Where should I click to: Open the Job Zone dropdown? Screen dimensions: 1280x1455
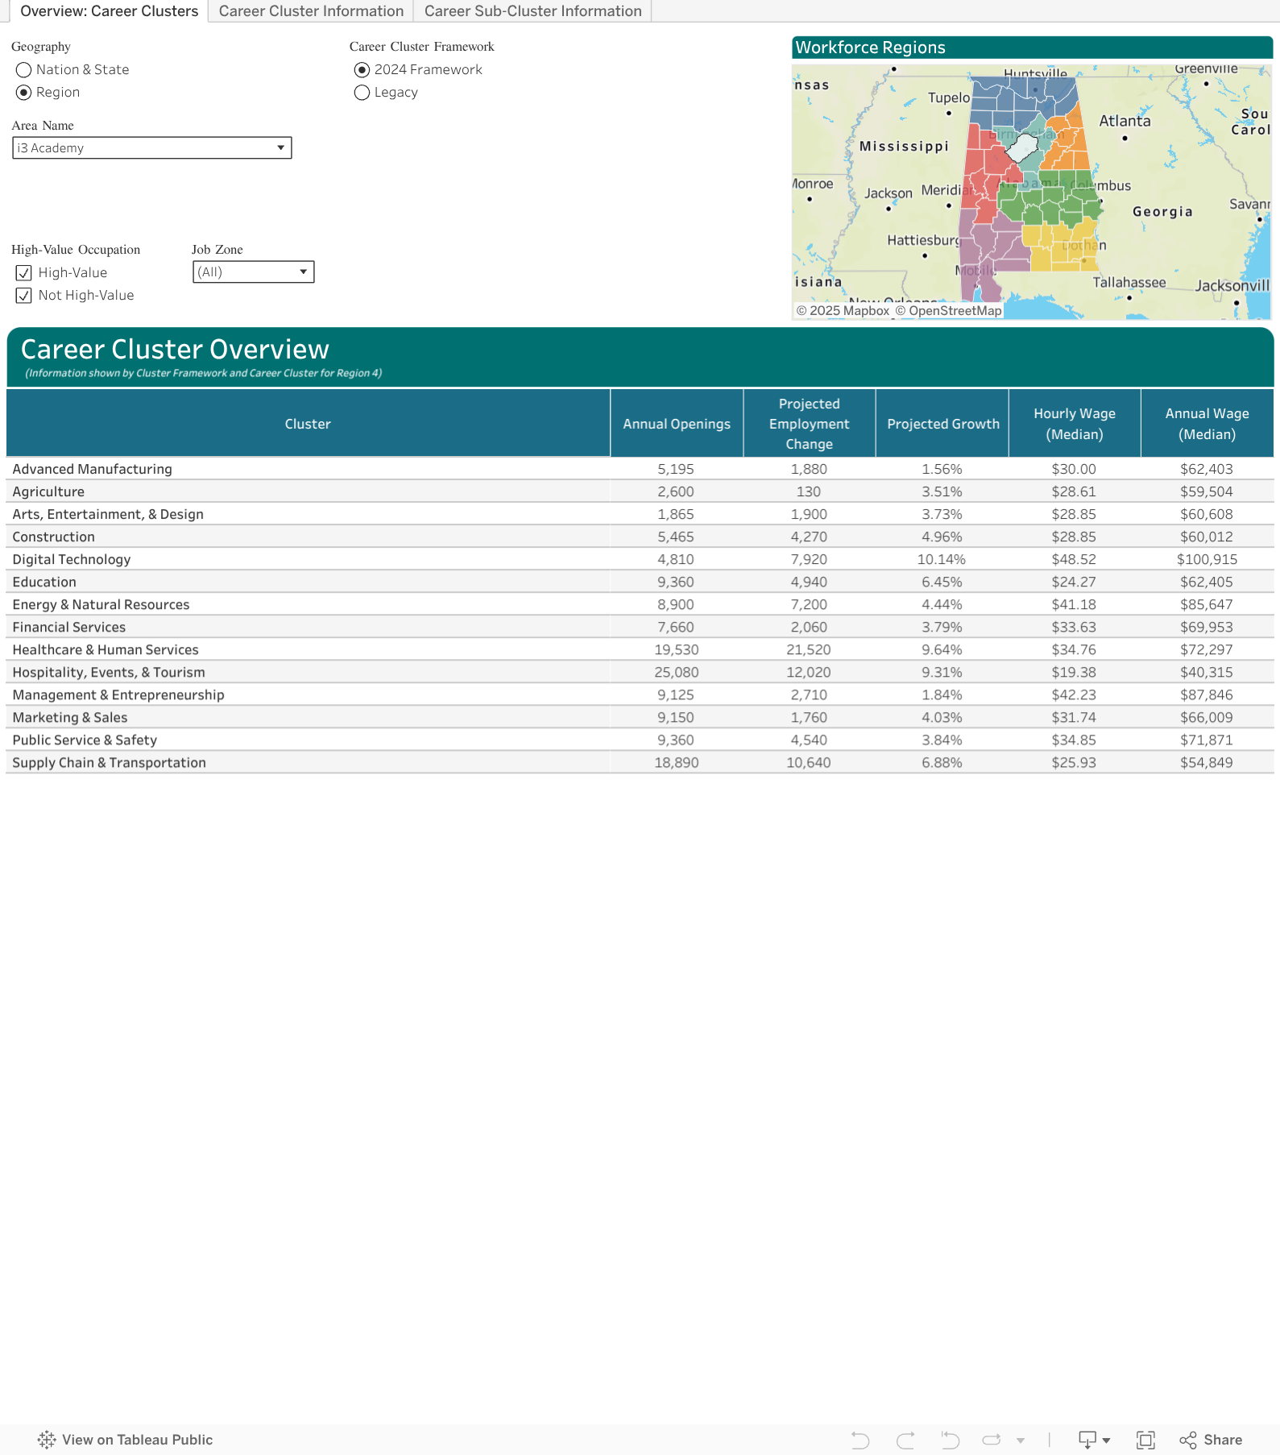pos(254,272)
